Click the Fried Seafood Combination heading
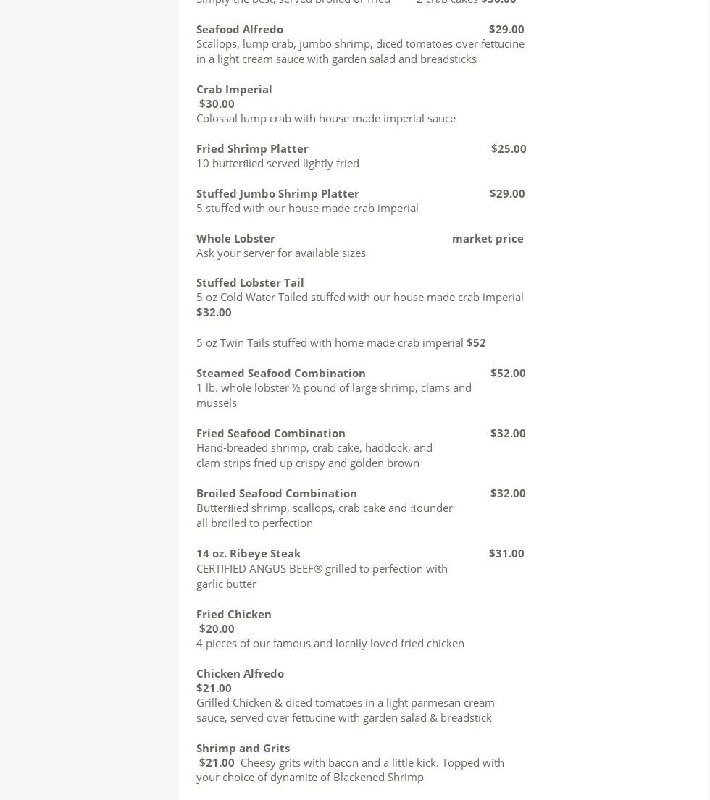 (x=271, y=433)
